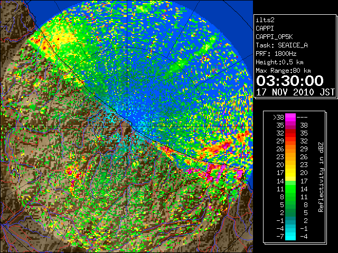Click the large 03:30:00 timestamp
The width and height of the screenshot is (338, 253).
[x=290, y=81]
